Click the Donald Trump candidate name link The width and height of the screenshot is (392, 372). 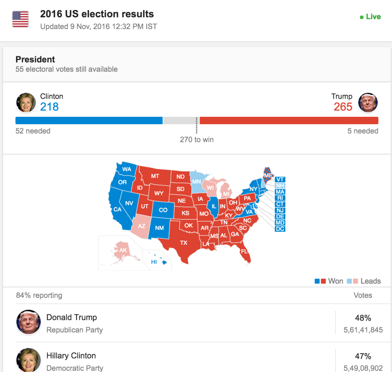[72, 317]
